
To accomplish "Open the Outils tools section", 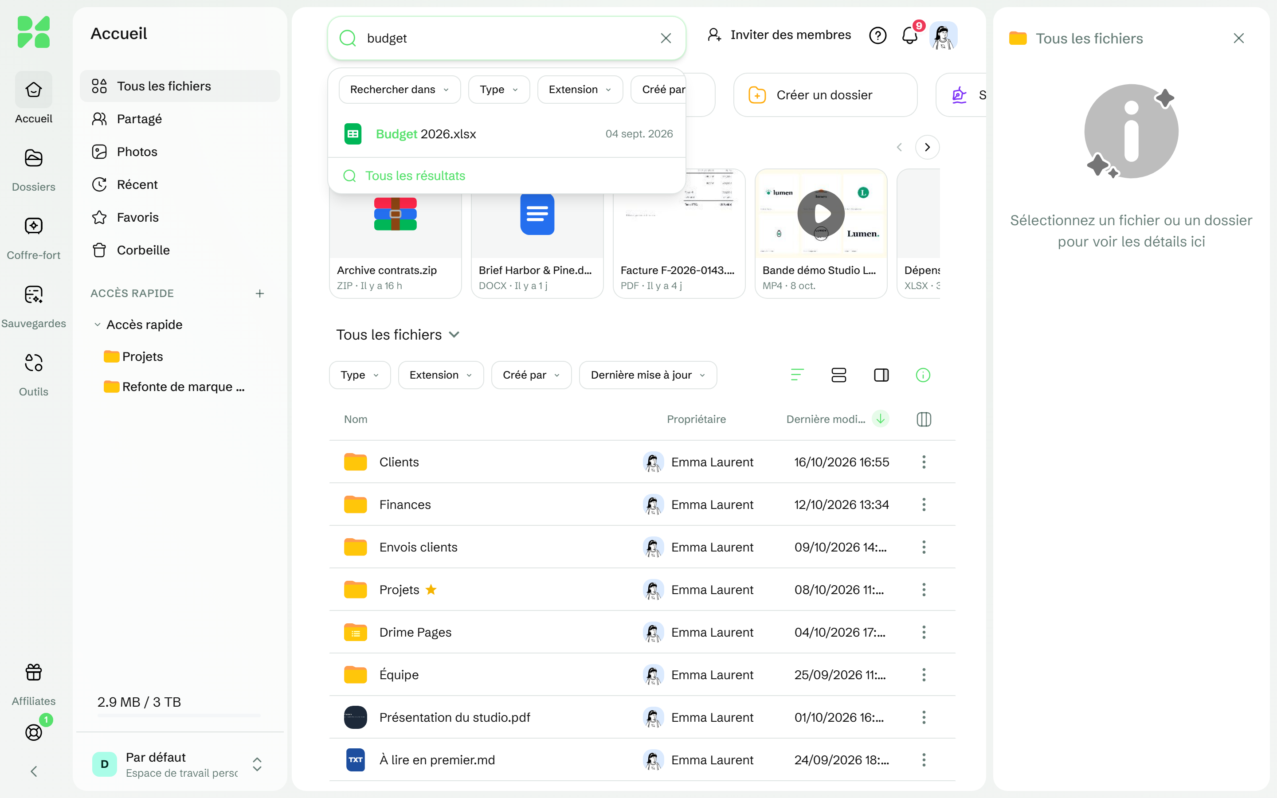I will tap(33, 374).
